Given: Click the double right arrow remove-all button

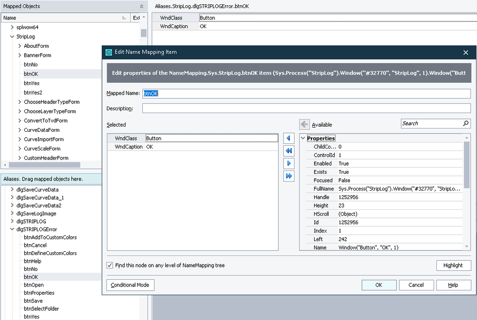Looking at the screenshot, I should (288, 176).
